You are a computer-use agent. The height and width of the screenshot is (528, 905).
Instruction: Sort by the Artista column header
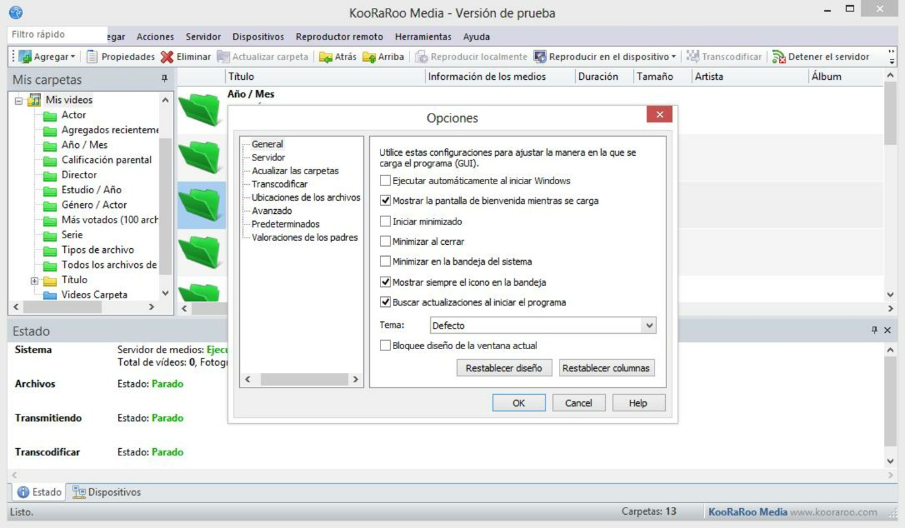[750, 77]
